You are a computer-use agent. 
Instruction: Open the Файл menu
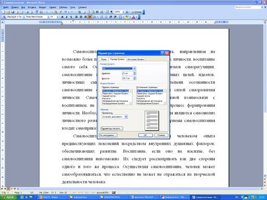coord(6,7)
